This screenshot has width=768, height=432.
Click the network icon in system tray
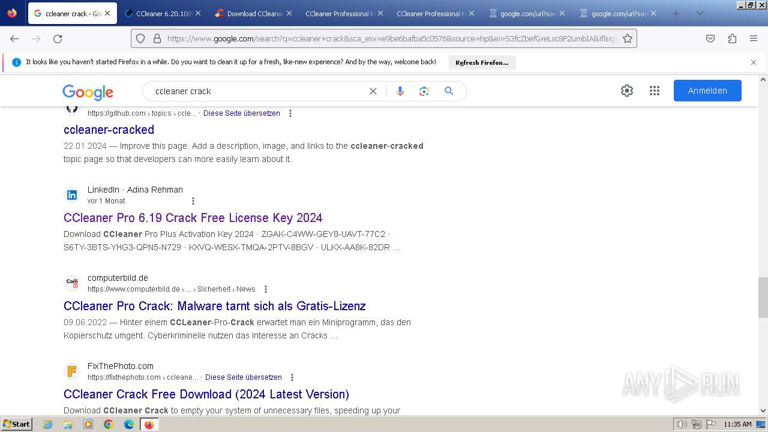tap(696, 424)
